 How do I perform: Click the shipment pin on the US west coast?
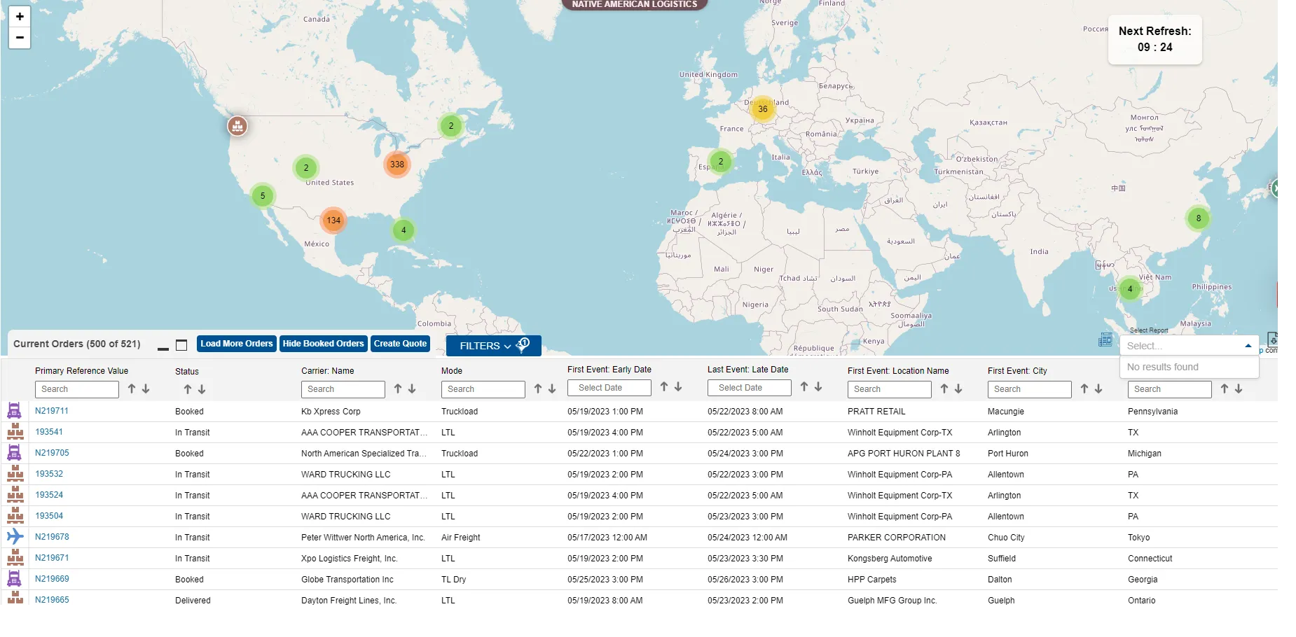tap(237, 126)
